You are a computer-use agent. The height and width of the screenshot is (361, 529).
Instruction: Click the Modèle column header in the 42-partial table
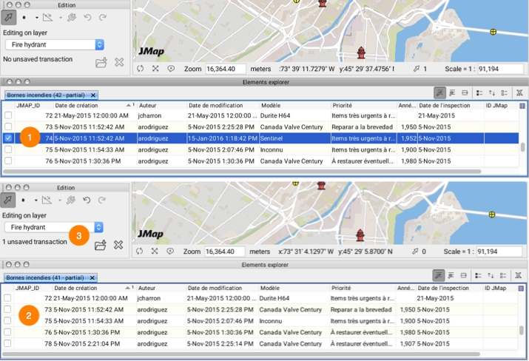[272, 105]
